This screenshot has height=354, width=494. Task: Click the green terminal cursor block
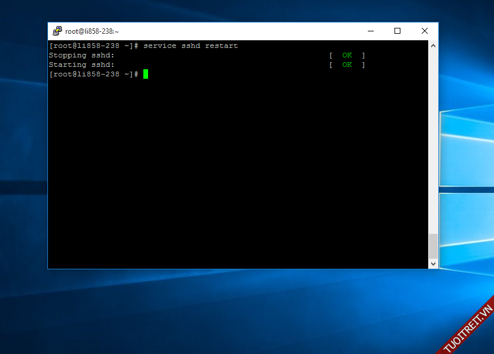(x=146, y=74)
